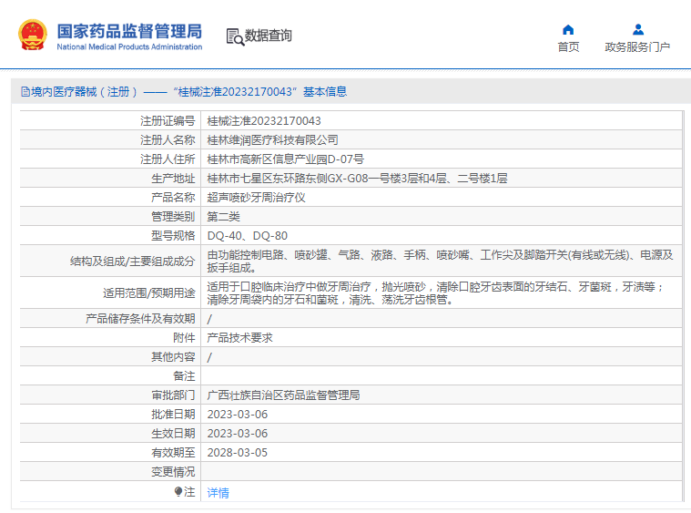Click 产品技术要求 attachment value
This screenshot has width=691, height=513.
pos(239,338)
